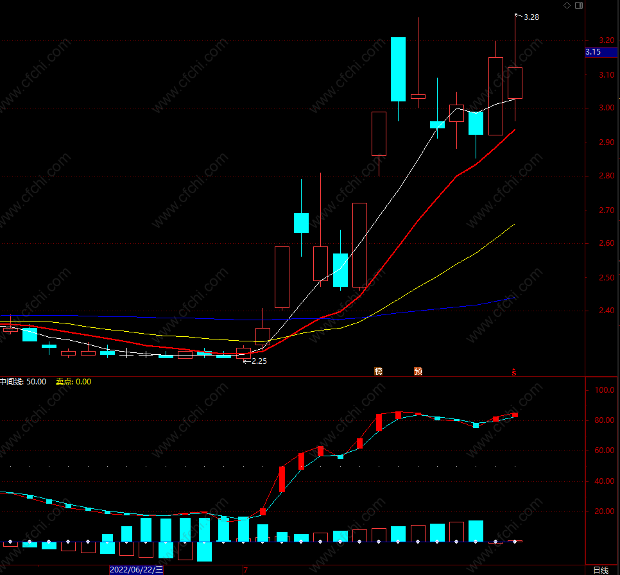Click the 3.00 price axis label

(x=607, y=108)
